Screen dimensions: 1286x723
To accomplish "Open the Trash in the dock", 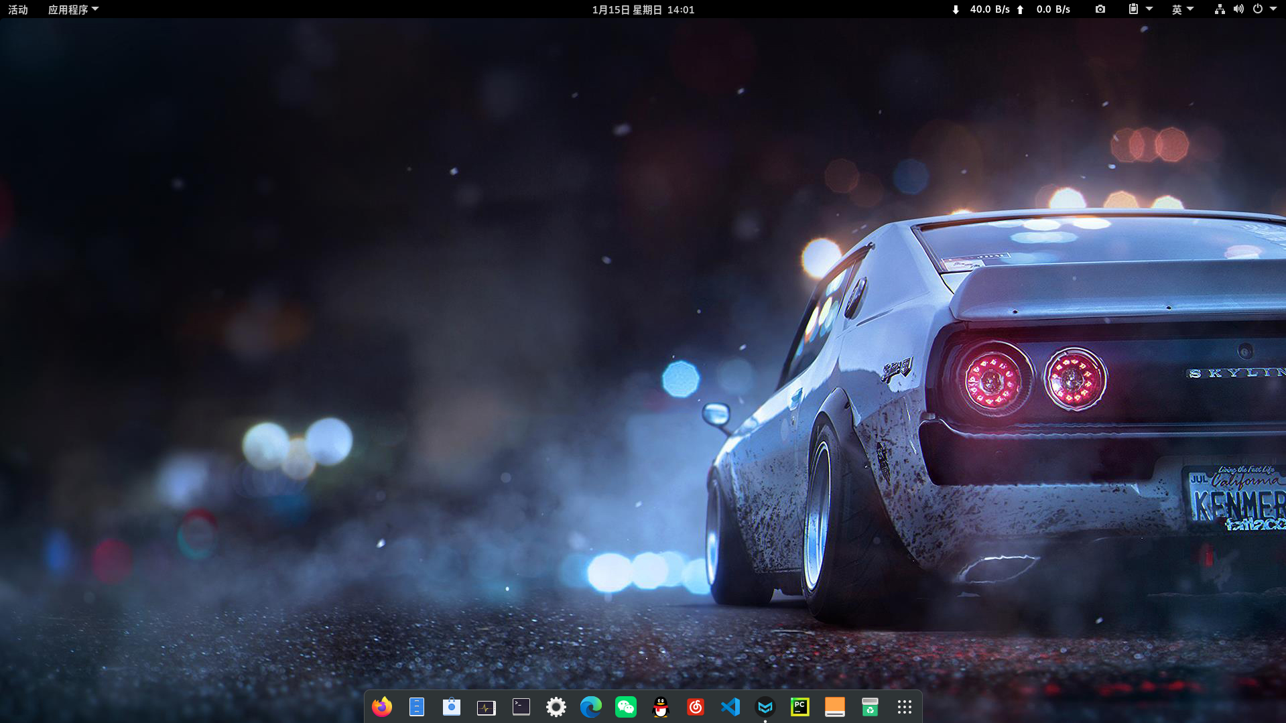I will click(x=870, y=707).
